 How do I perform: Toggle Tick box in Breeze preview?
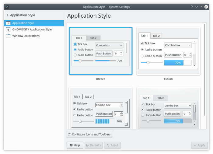(x=75, y=44)
